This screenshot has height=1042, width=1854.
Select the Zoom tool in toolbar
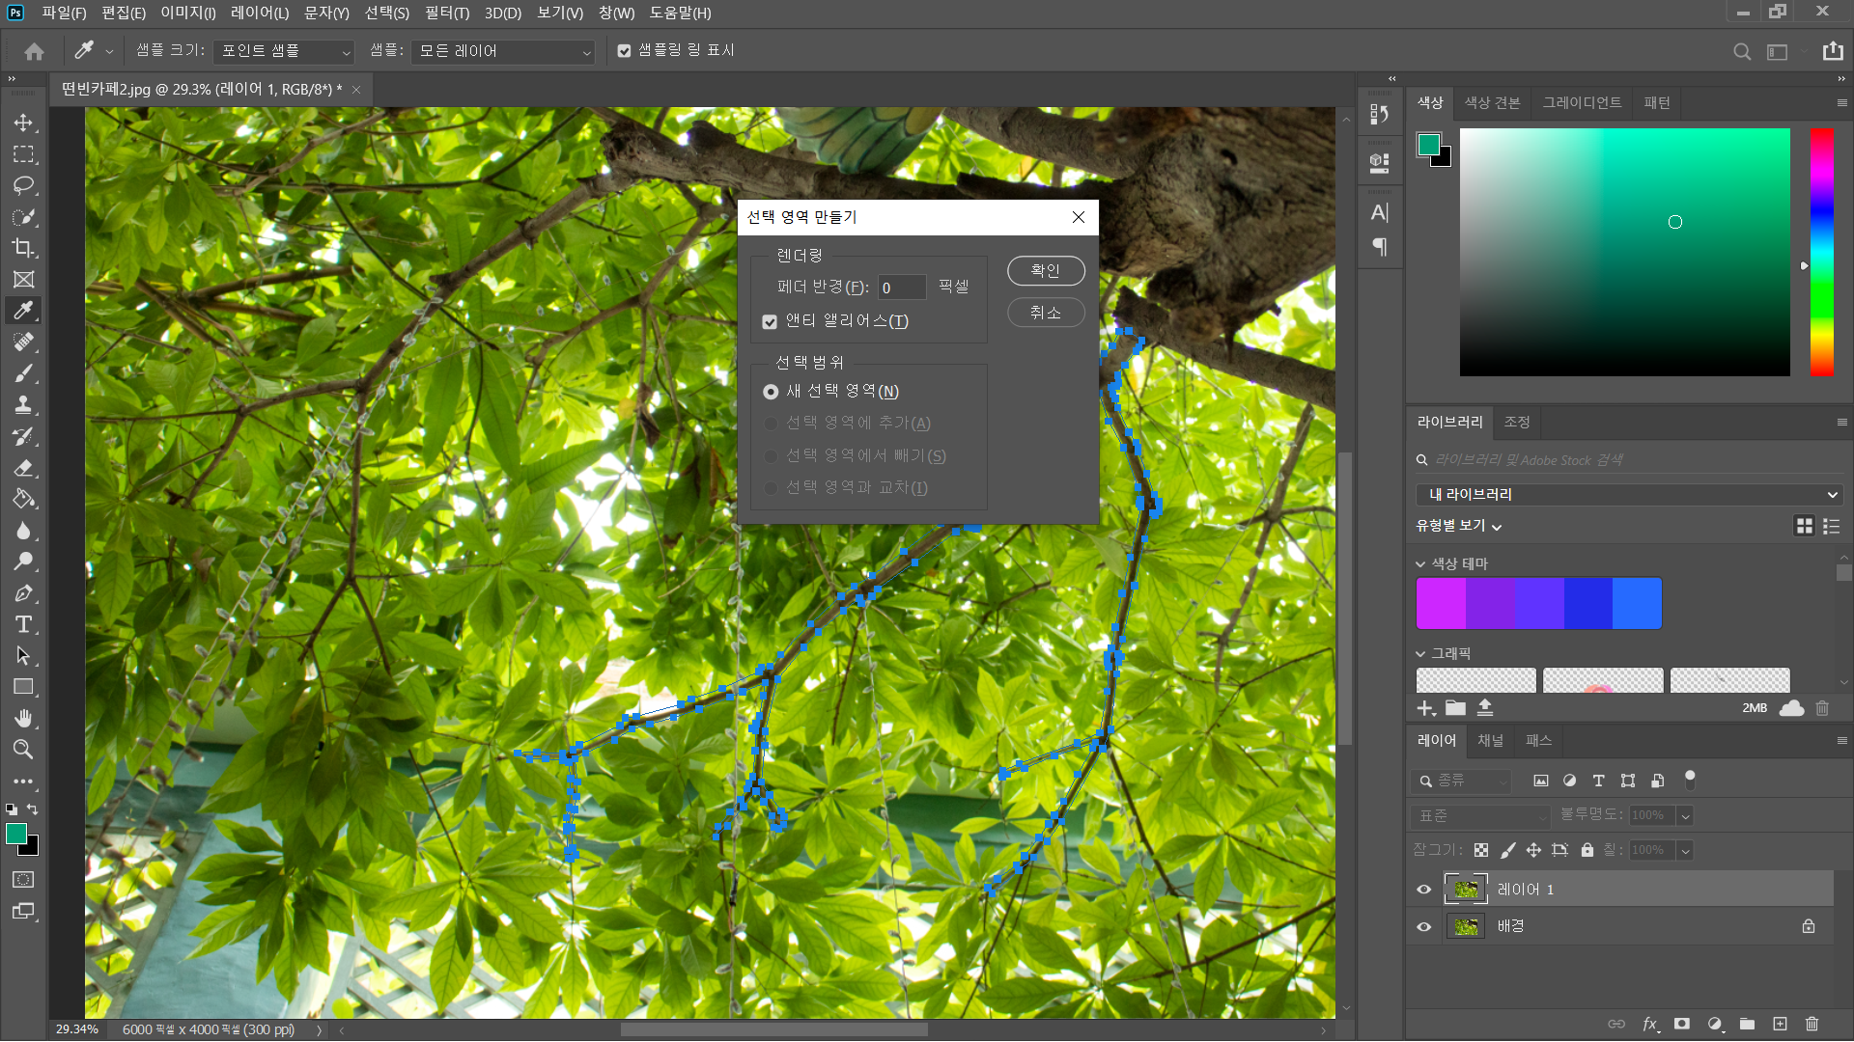click(x=23, y=750)
